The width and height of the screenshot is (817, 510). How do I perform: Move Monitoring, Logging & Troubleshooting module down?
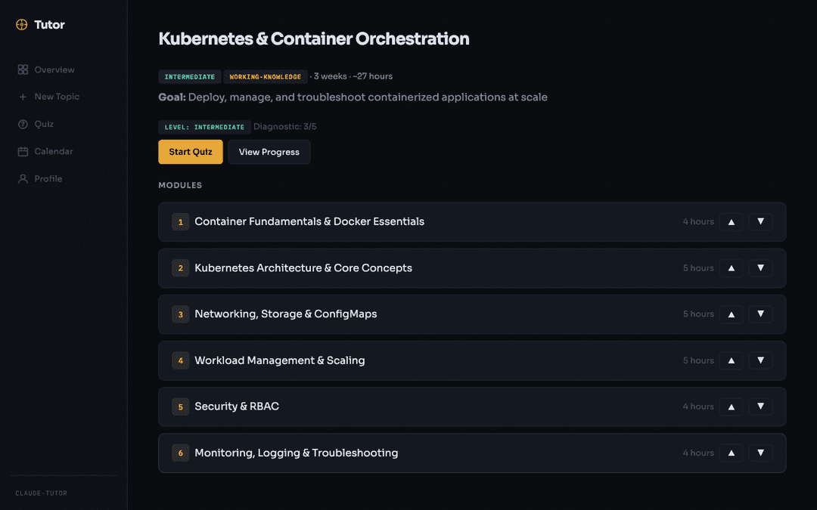[760, 453]
